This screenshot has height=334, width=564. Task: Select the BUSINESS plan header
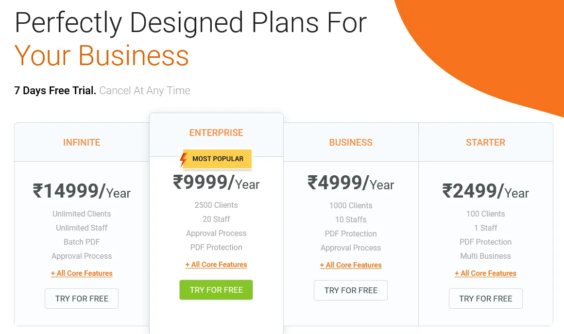click(x=351, y=142)
